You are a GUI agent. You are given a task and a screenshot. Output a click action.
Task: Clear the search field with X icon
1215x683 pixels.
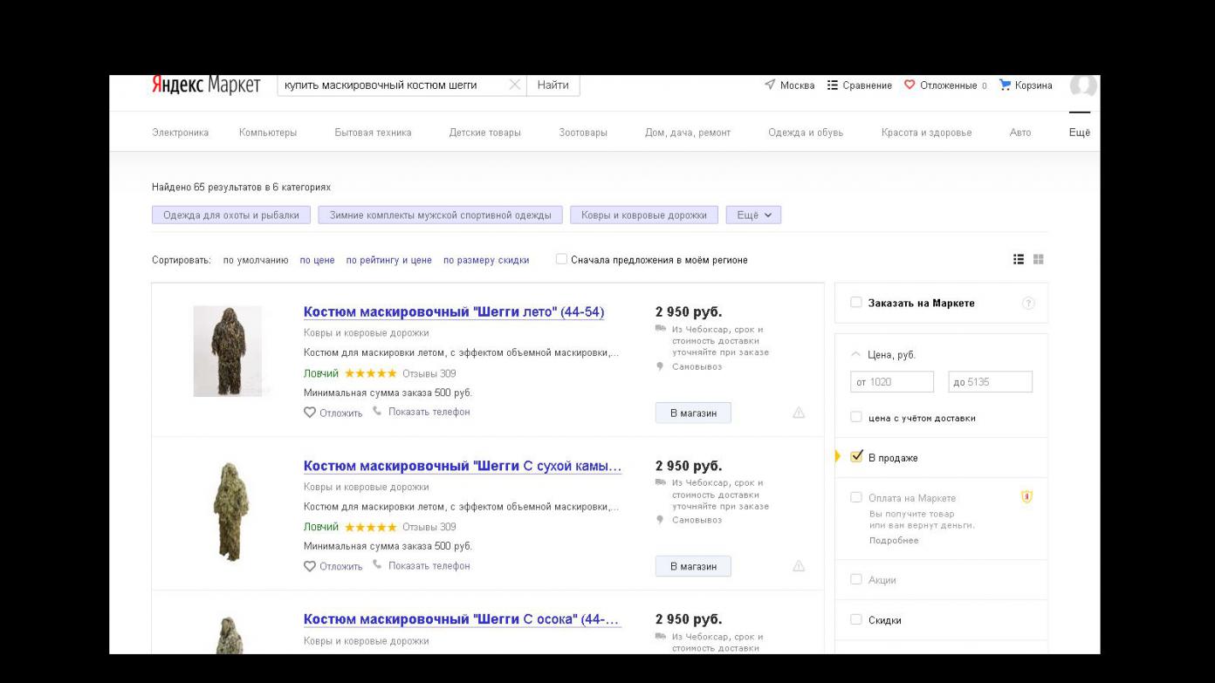pos(514,85)
